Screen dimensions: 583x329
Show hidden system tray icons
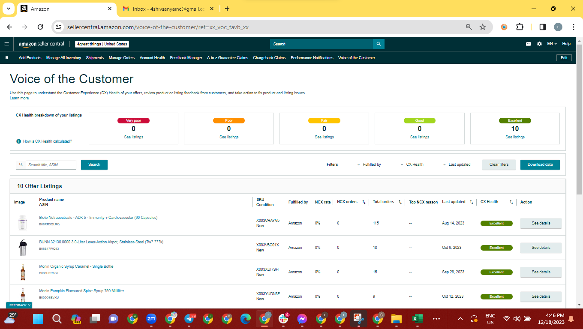[460, 319]
